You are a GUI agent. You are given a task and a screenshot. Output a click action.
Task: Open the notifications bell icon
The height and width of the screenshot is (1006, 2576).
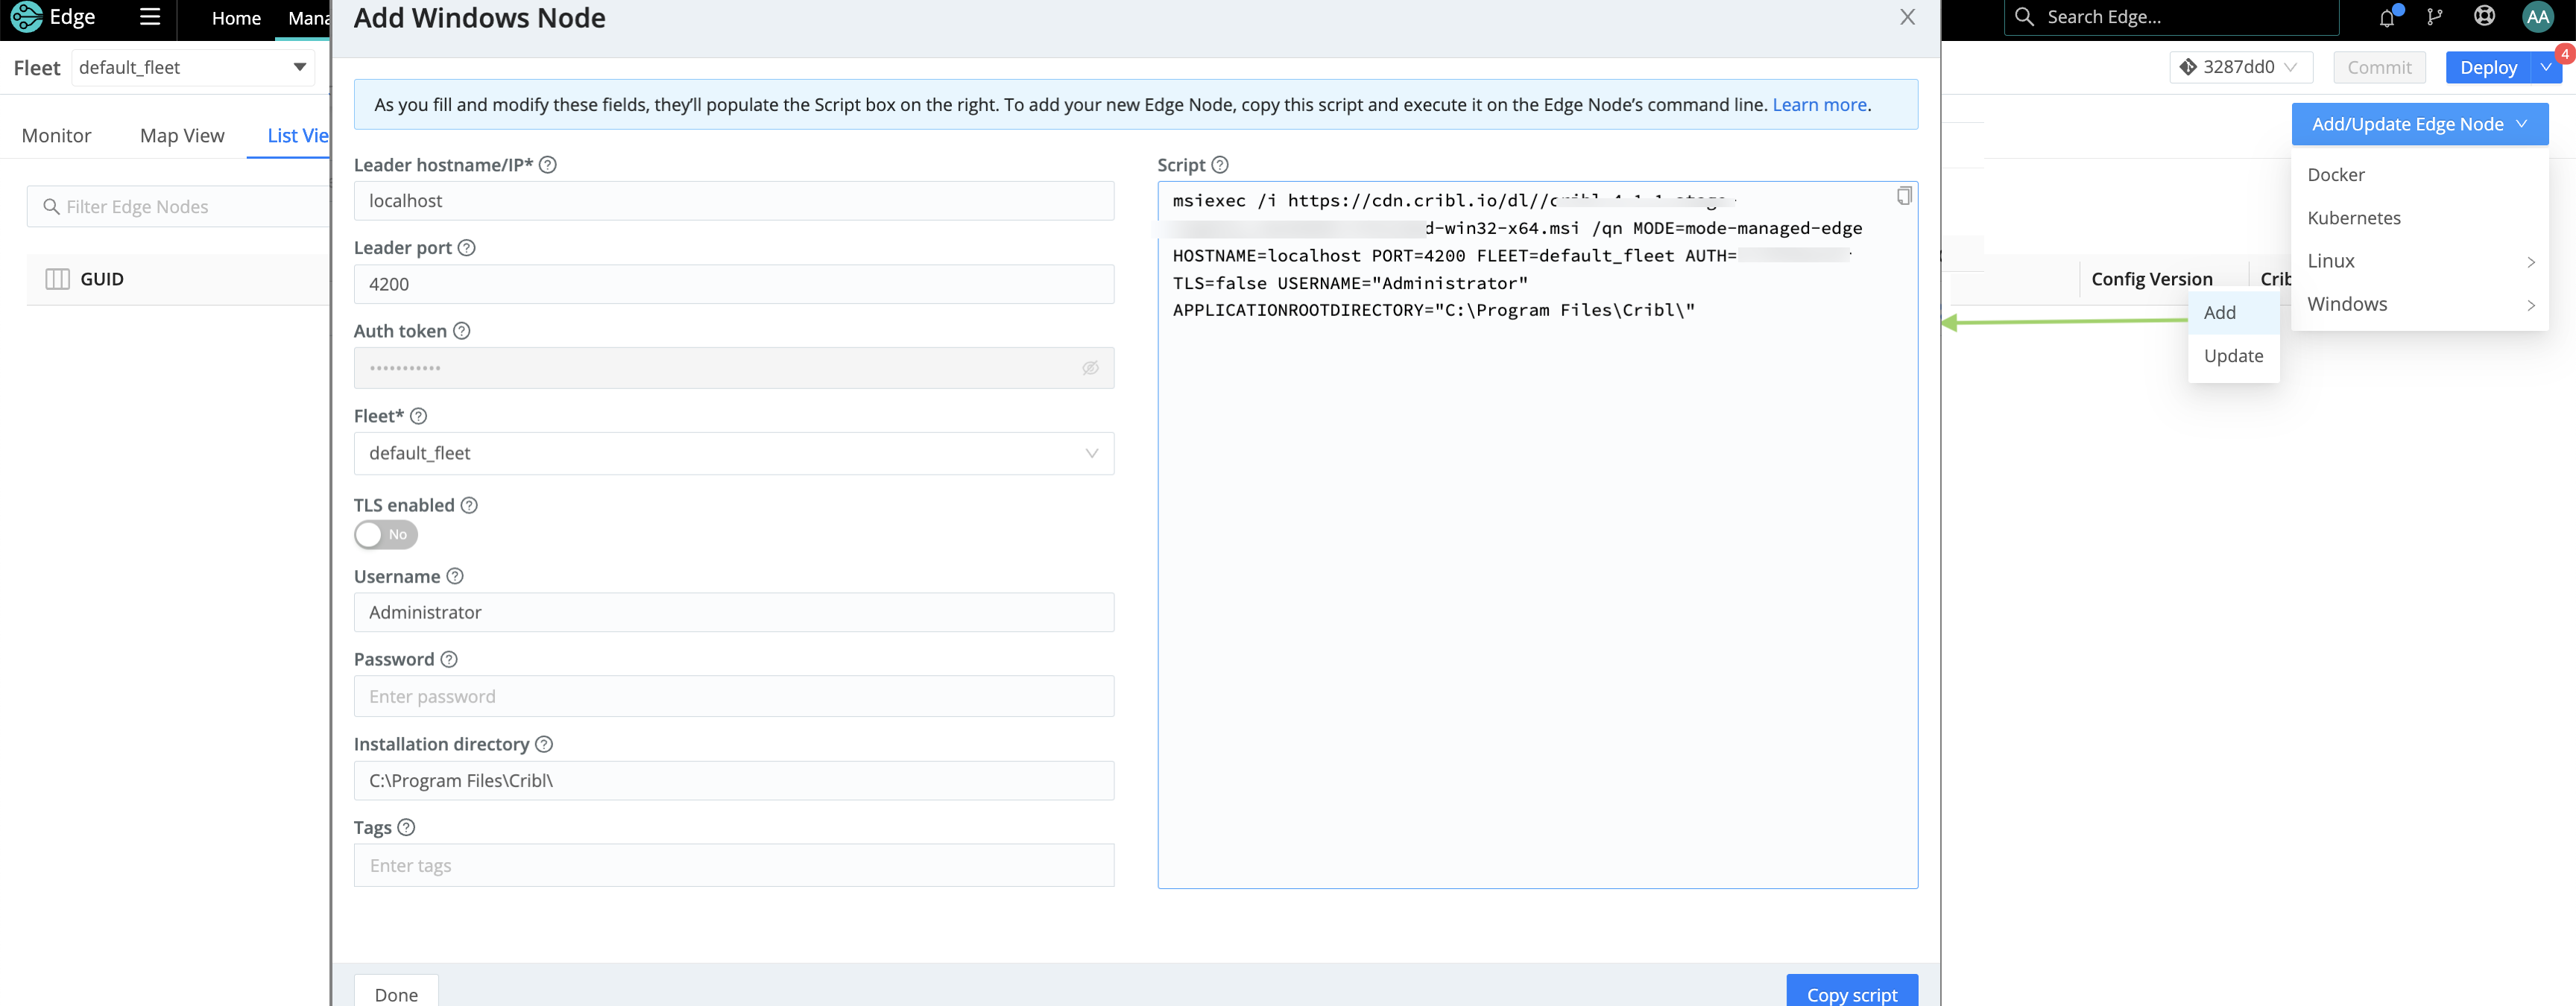[2385, 17]
